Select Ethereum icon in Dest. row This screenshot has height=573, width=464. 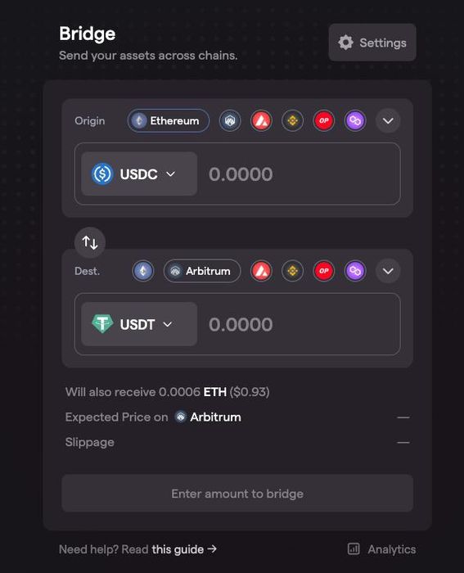[143, 271]
